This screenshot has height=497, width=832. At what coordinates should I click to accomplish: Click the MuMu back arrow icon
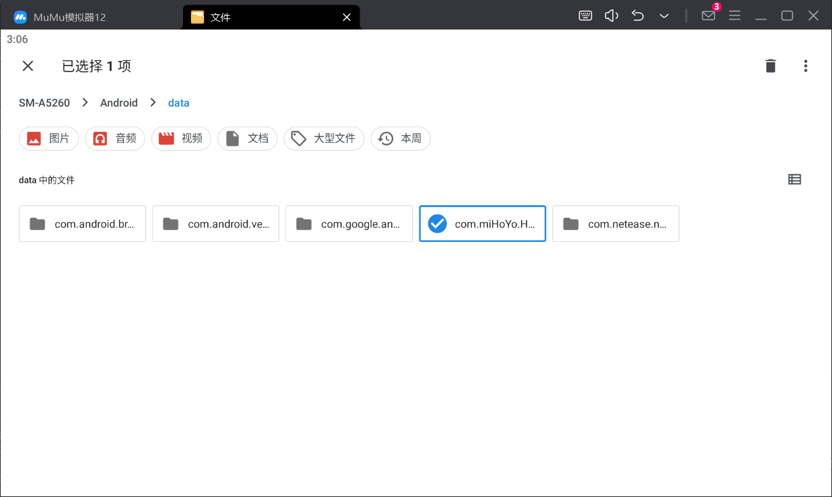point(638,16)
